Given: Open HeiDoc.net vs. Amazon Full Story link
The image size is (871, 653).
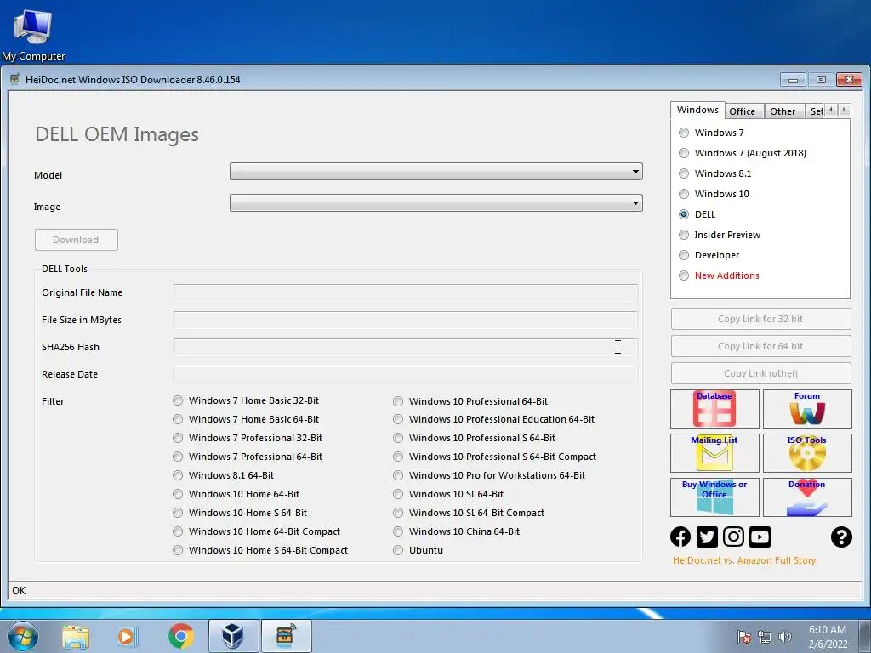Looking at the screenshot, I should [x=744, y=560].
